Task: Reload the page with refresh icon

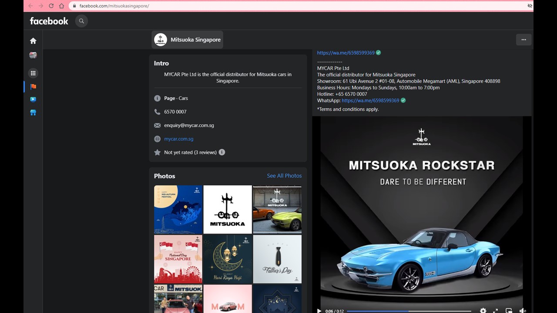Action: point(51,6)
